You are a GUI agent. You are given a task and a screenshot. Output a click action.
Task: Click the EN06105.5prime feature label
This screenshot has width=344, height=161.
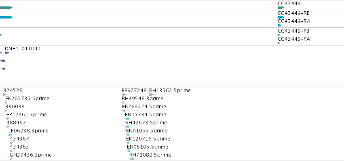[148, 147]
